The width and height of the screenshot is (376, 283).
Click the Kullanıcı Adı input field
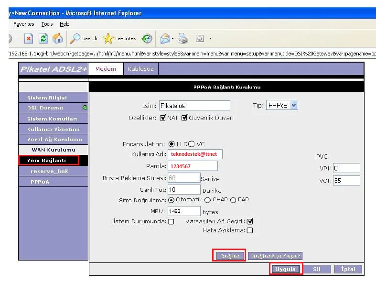pos(195,154)
